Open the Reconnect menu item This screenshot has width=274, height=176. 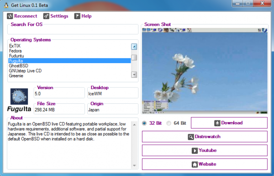[22, 16]
